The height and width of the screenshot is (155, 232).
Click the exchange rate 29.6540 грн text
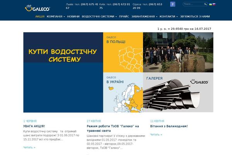184,29
